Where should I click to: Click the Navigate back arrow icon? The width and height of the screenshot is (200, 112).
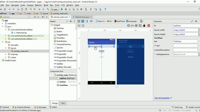tap(39, 9)
